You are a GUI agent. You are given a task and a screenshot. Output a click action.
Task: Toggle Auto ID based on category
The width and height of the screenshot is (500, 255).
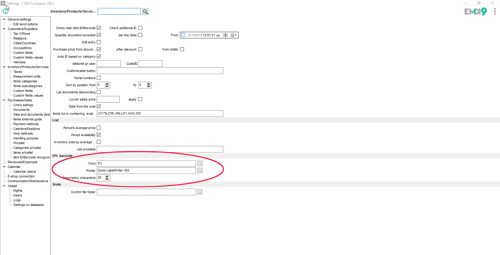99,56
